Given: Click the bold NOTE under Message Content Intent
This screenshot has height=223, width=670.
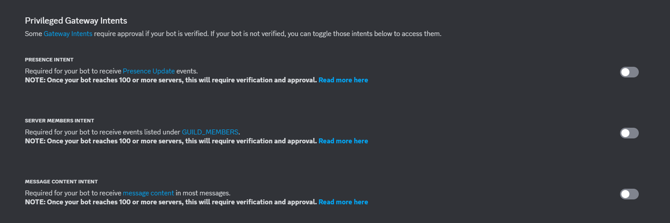Looking at the screenshot, I should 171,202.
